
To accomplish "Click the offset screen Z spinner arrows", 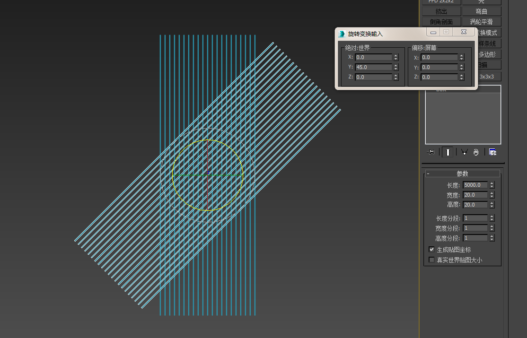I will [x=462, y=77].
